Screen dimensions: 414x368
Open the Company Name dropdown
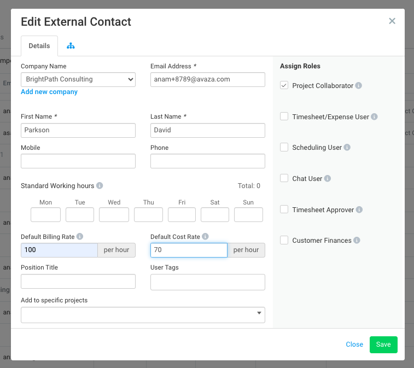pyautogui.click(x=78, y=79)
